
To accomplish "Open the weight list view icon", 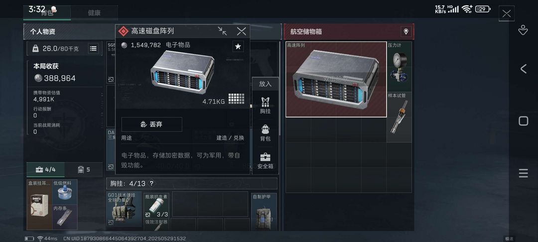I will 93,49.
